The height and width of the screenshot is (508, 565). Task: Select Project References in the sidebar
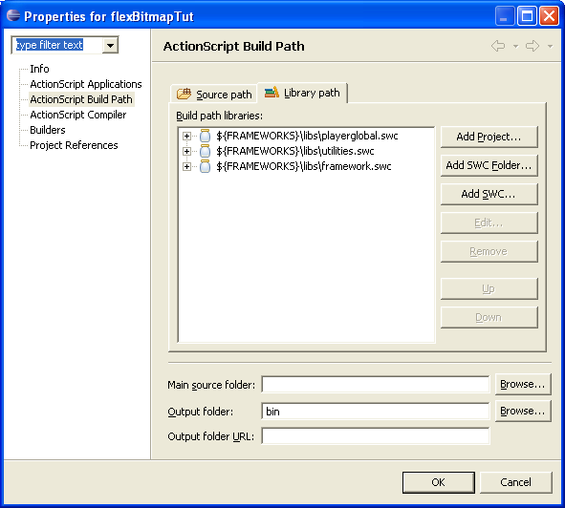(x=74, y=145)
